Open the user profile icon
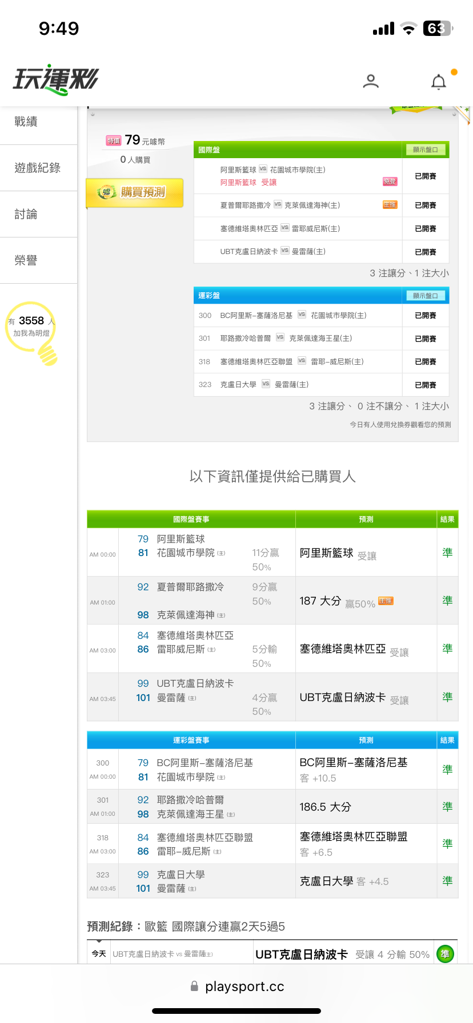The height and width of the screenshot is (1023, 473). pos(371,82)
